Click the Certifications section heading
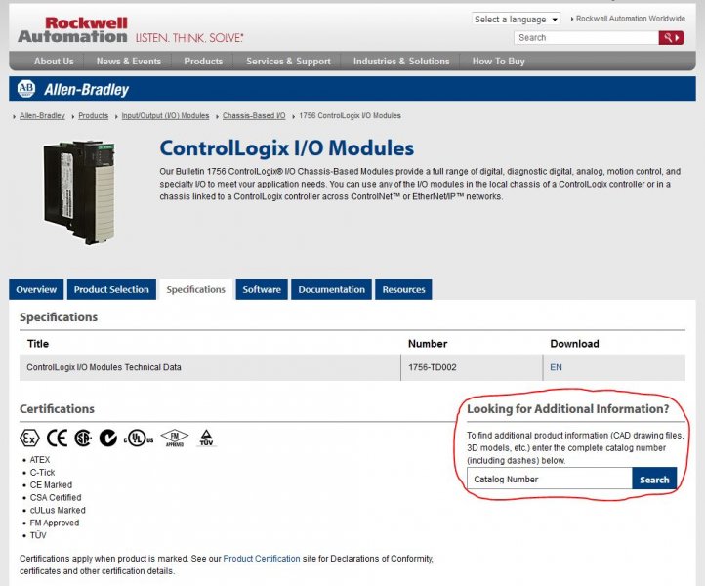Viewport: 705px width, 586px height. coord(57,409)
